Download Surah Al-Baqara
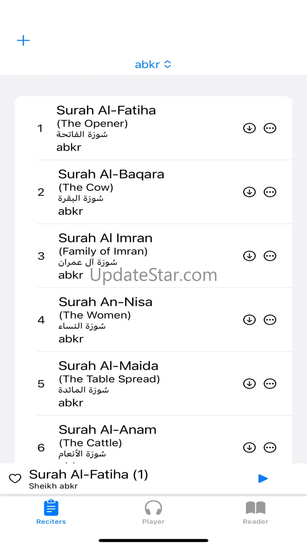 point(249,192)
